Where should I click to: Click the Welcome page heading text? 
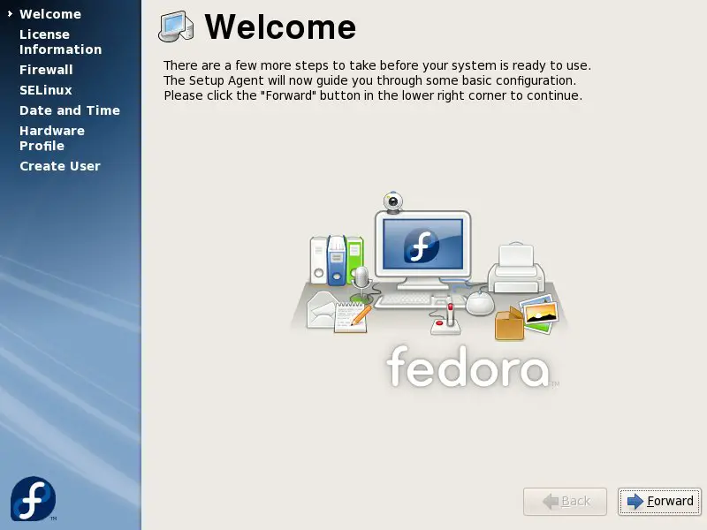(x=280, y=27)
